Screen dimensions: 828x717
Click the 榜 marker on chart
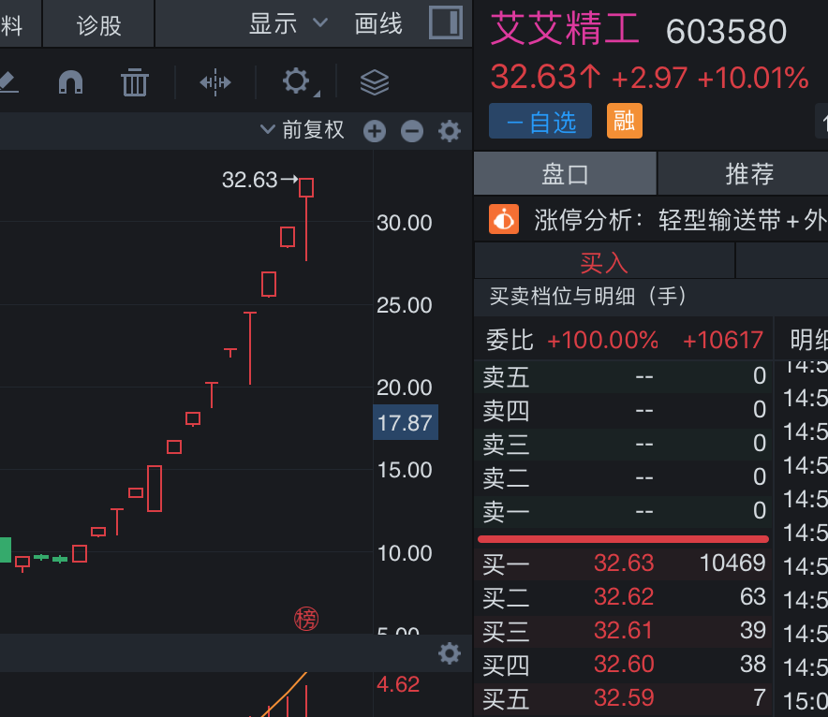click(306, 619)
